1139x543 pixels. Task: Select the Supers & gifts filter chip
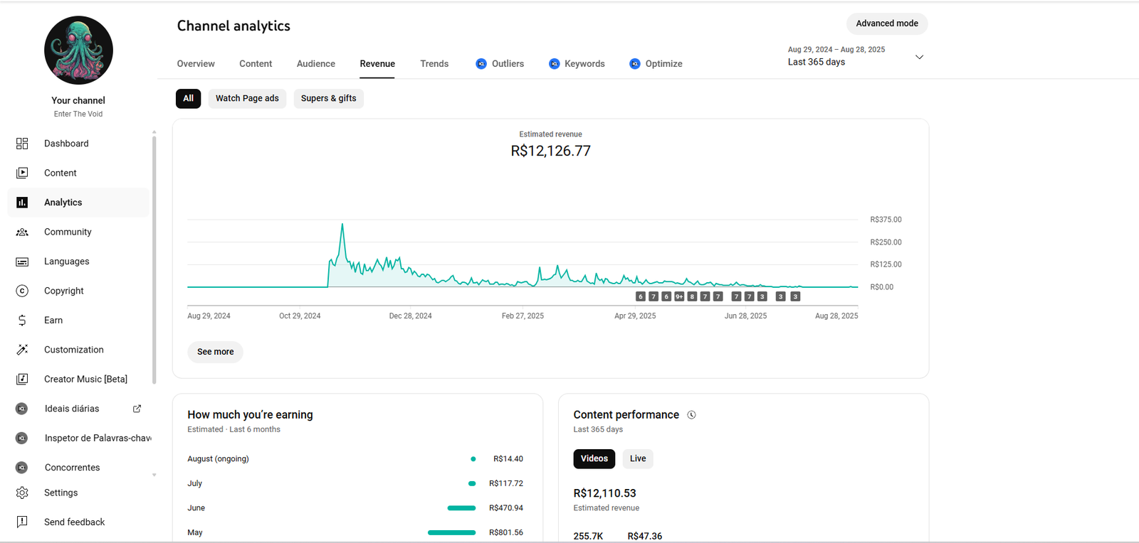(328, 99)
